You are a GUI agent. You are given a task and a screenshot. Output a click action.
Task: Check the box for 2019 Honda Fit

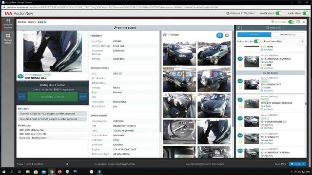click(240, 142)
